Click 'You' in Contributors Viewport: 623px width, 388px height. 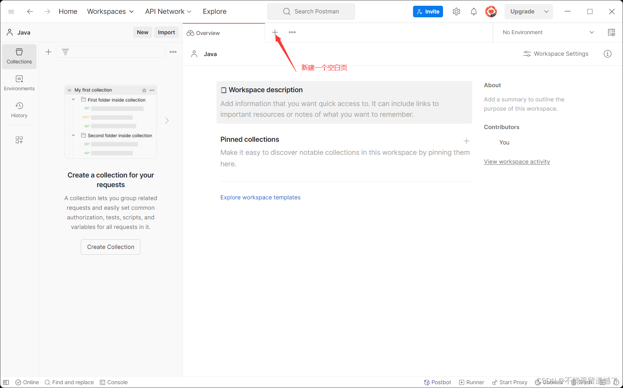[x=504, y=143]
